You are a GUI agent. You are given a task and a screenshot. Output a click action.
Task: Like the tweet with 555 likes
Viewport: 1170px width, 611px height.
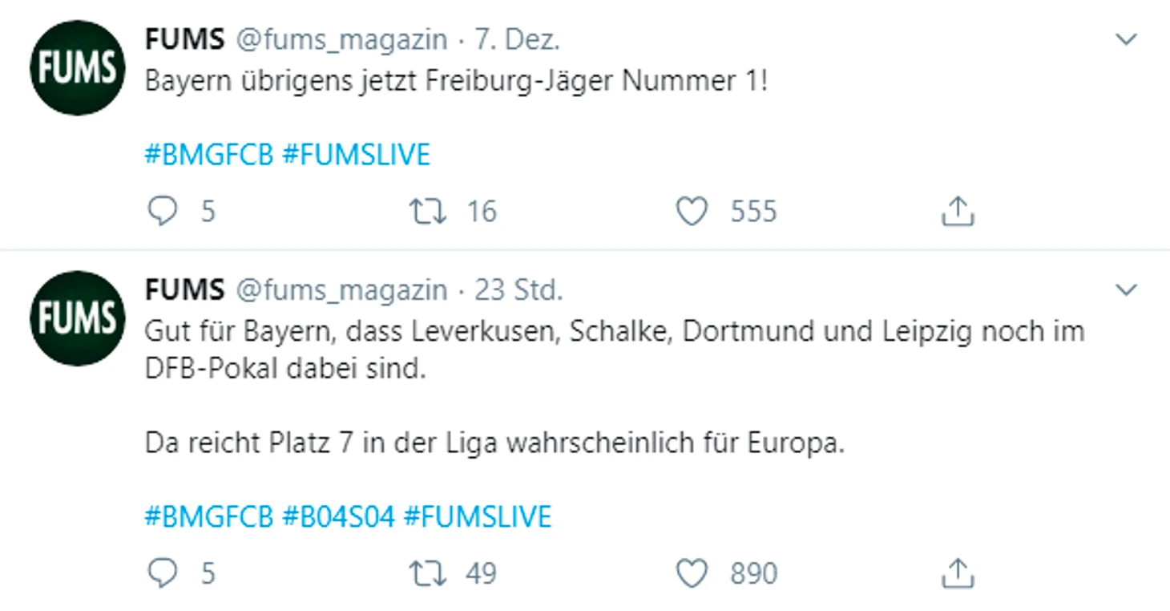pos(692,212)
